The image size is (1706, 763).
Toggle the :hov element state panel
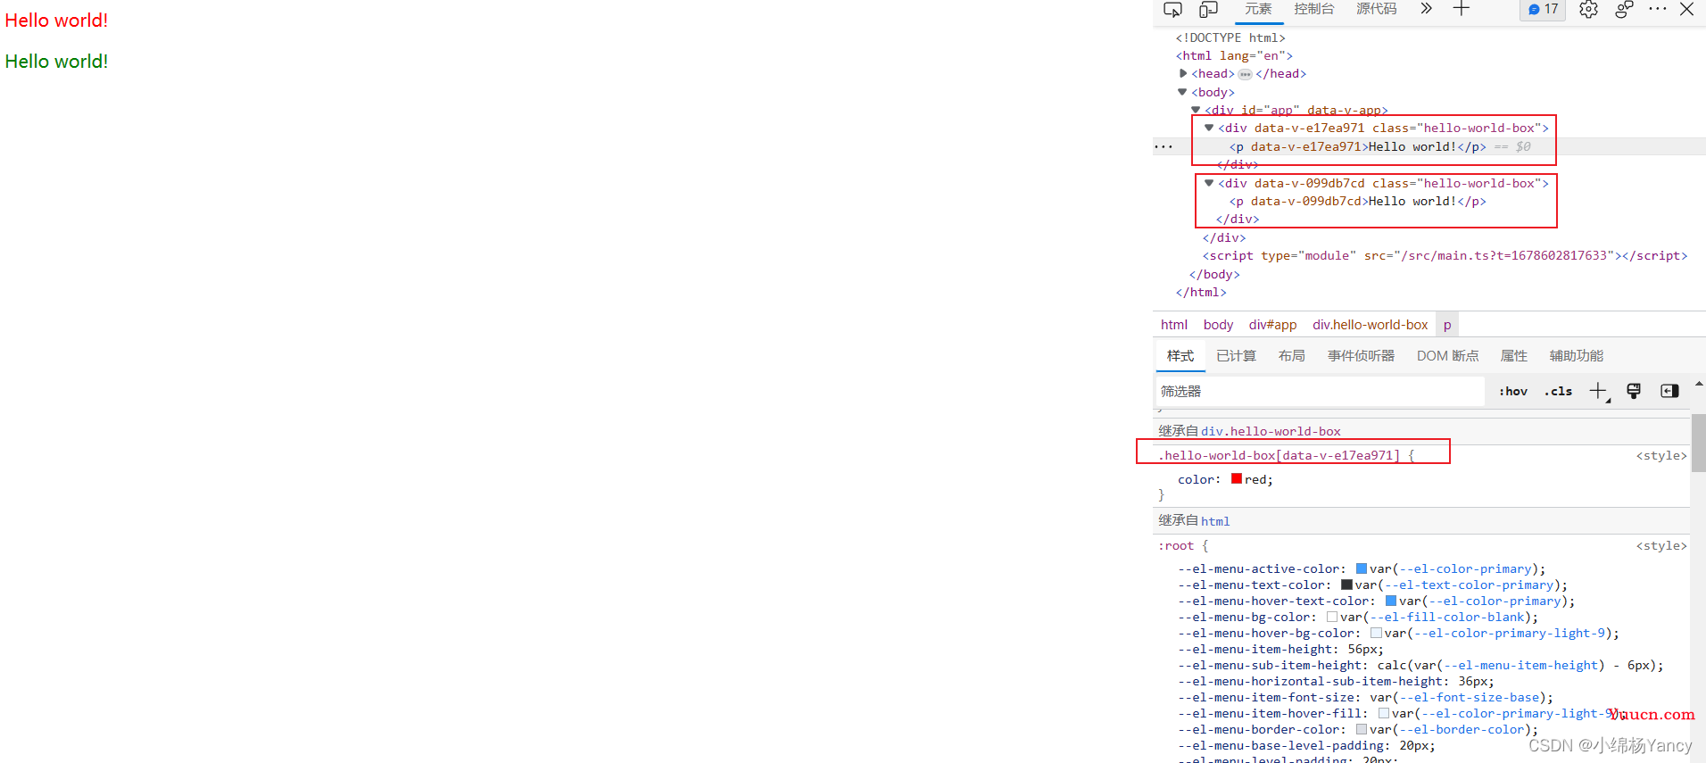1513,391
